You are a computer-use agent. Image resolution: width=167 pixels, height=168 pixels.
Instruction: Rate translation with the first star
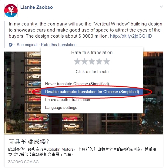coord(77,62)
